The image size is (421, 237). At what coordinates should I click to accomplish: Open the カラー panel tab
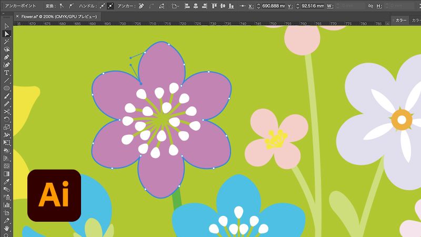[x=400, y=20]
